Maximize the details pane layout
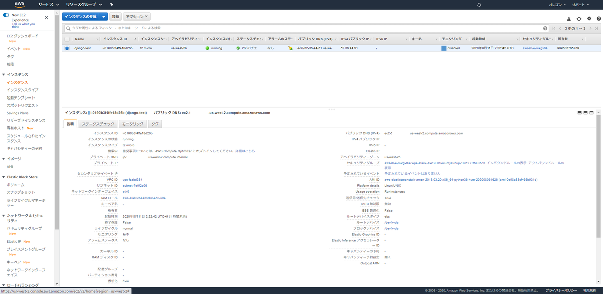Screen dimensions: 603x294 [x=592, y=113]
